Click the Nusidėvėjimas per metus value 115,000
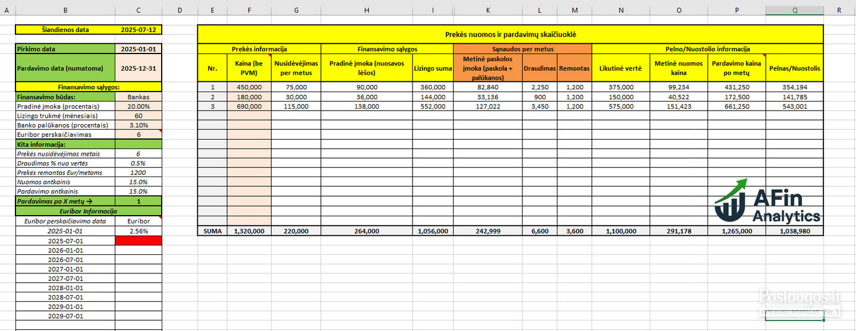 [x=296, y=106]
